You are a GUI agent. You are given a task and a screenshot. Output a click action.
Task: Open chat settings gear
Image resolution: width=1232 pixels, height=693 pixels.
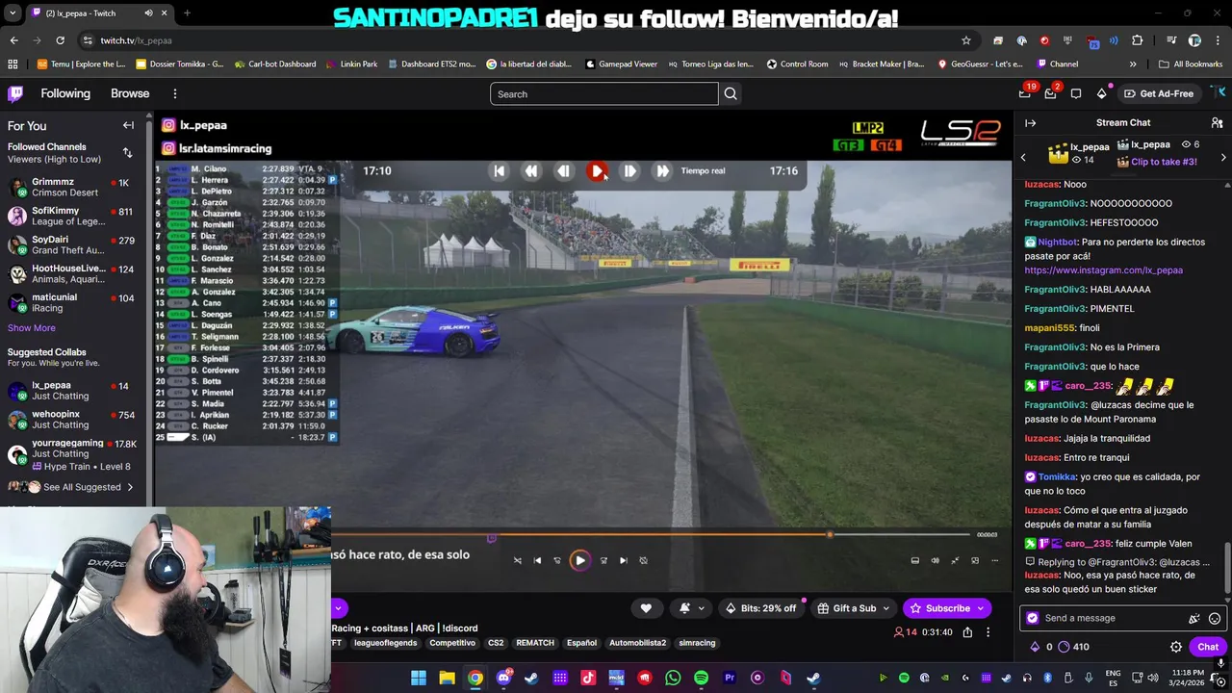[1175, 647]
